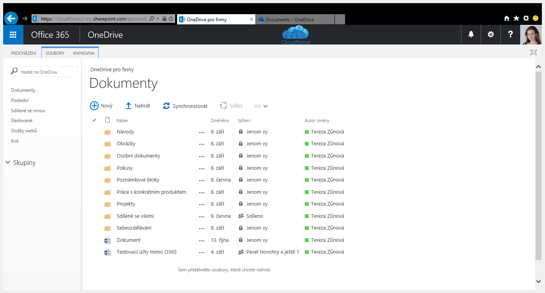Switch to the KNIHOVNA tab
This screenshot has height=293, width=545.
tap(83, 53)
